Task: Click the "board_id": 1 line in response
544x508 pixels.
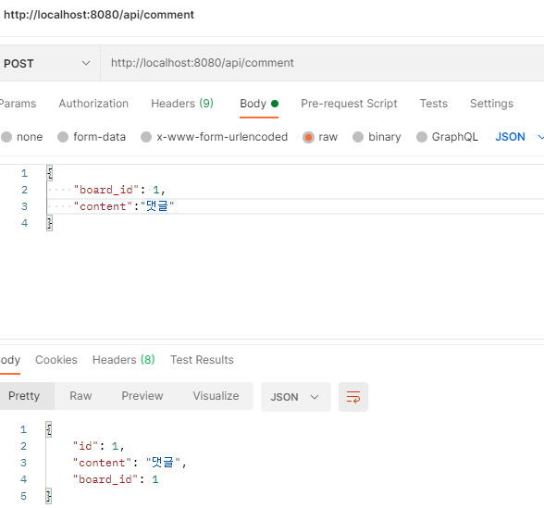Action: 116,479
